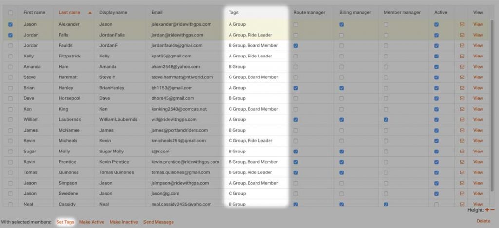499x228 pixels.
Task: Click the envelope icon for Kelly Fitzpatrick
Action: pyautogui.click(x=462, y=56)
